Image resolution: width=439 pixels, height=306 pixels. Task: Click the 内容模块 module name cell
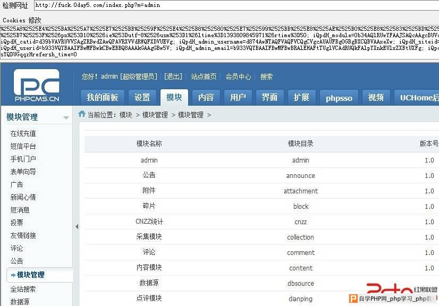[x=149, y=267]
